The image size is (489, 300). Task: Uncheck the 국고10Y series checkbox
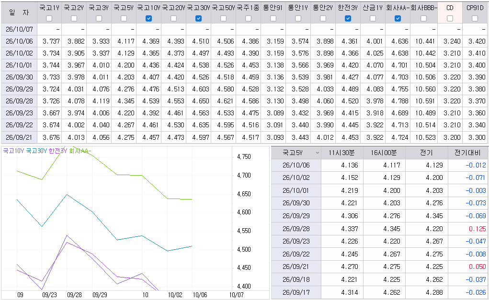pos(149,19)
